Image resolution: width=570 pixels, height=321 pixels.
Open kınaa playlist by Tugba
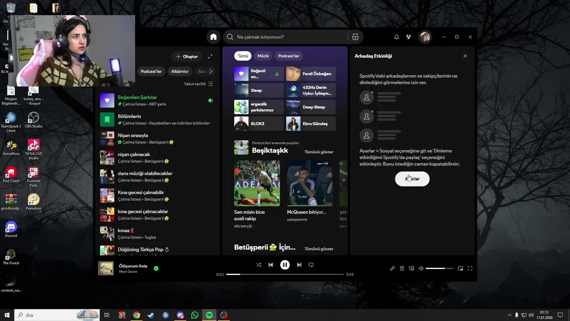pos(157,234)
